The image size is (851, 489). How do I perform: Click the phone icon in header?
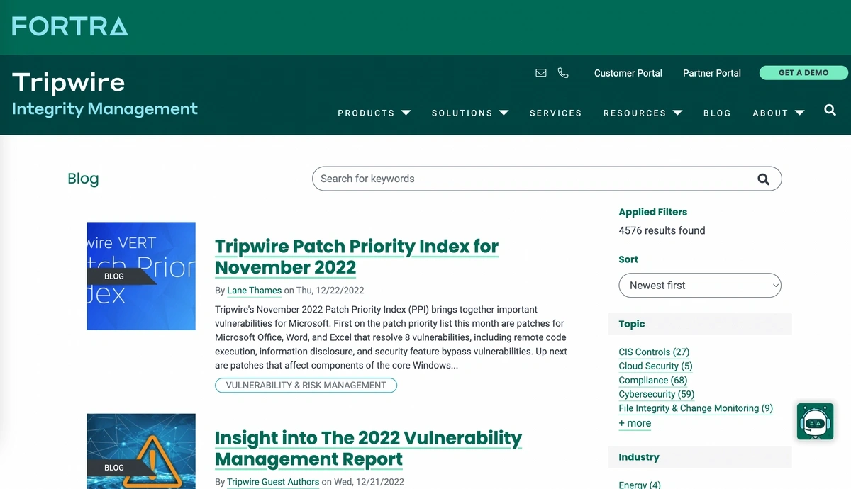coord(563,73)
